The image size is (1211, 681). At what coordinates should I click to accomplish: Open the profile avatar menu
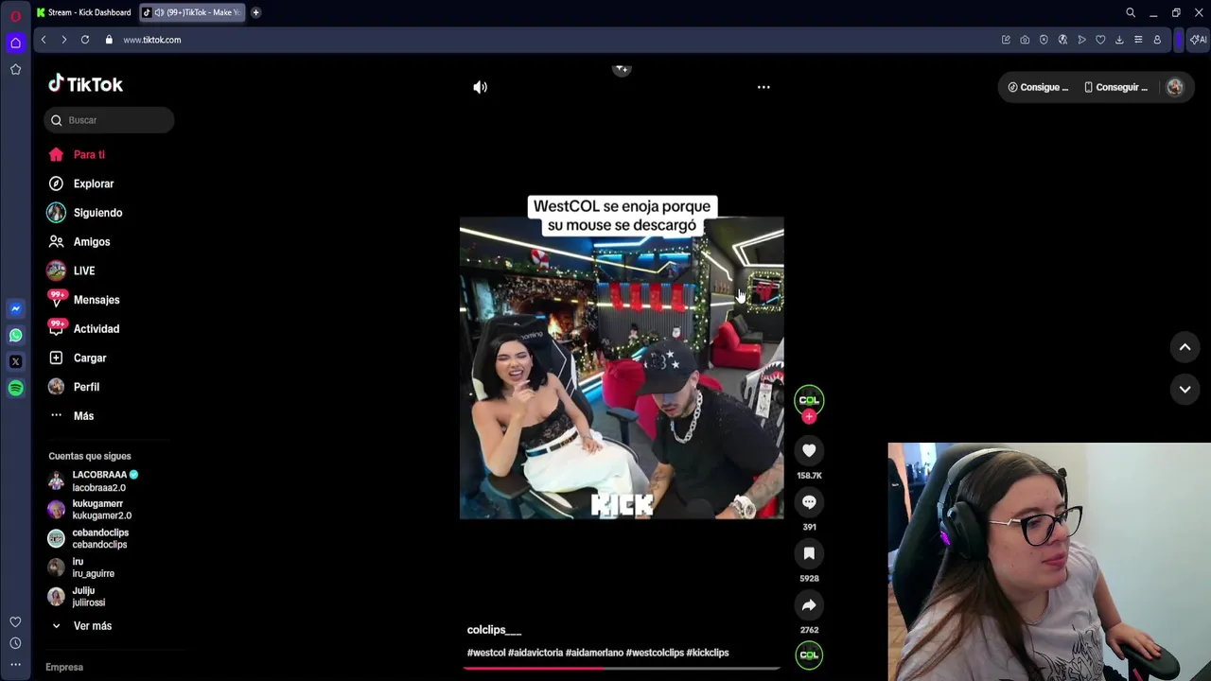pyautogui.click(x=1175, y=87)
